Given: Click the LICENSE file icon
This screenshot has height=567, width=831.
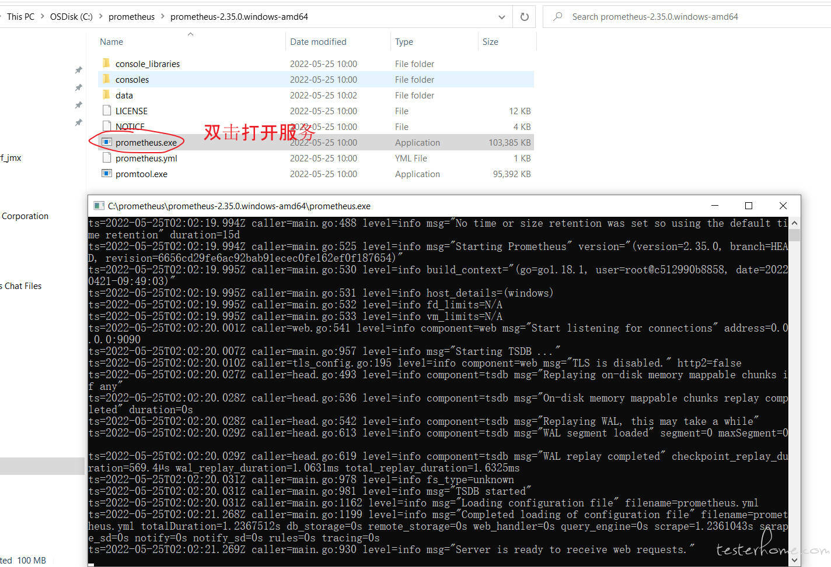Looking at the screenshot, I should [106, 110].
